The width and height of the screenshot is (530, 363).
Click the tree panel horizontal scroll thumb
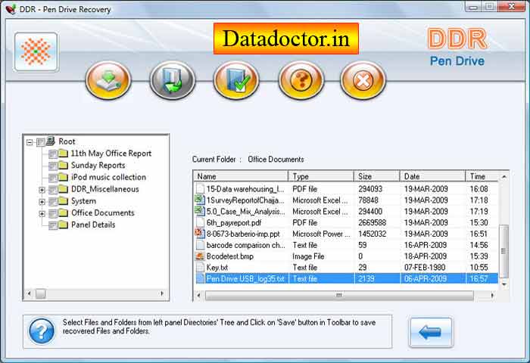[41, 293]
